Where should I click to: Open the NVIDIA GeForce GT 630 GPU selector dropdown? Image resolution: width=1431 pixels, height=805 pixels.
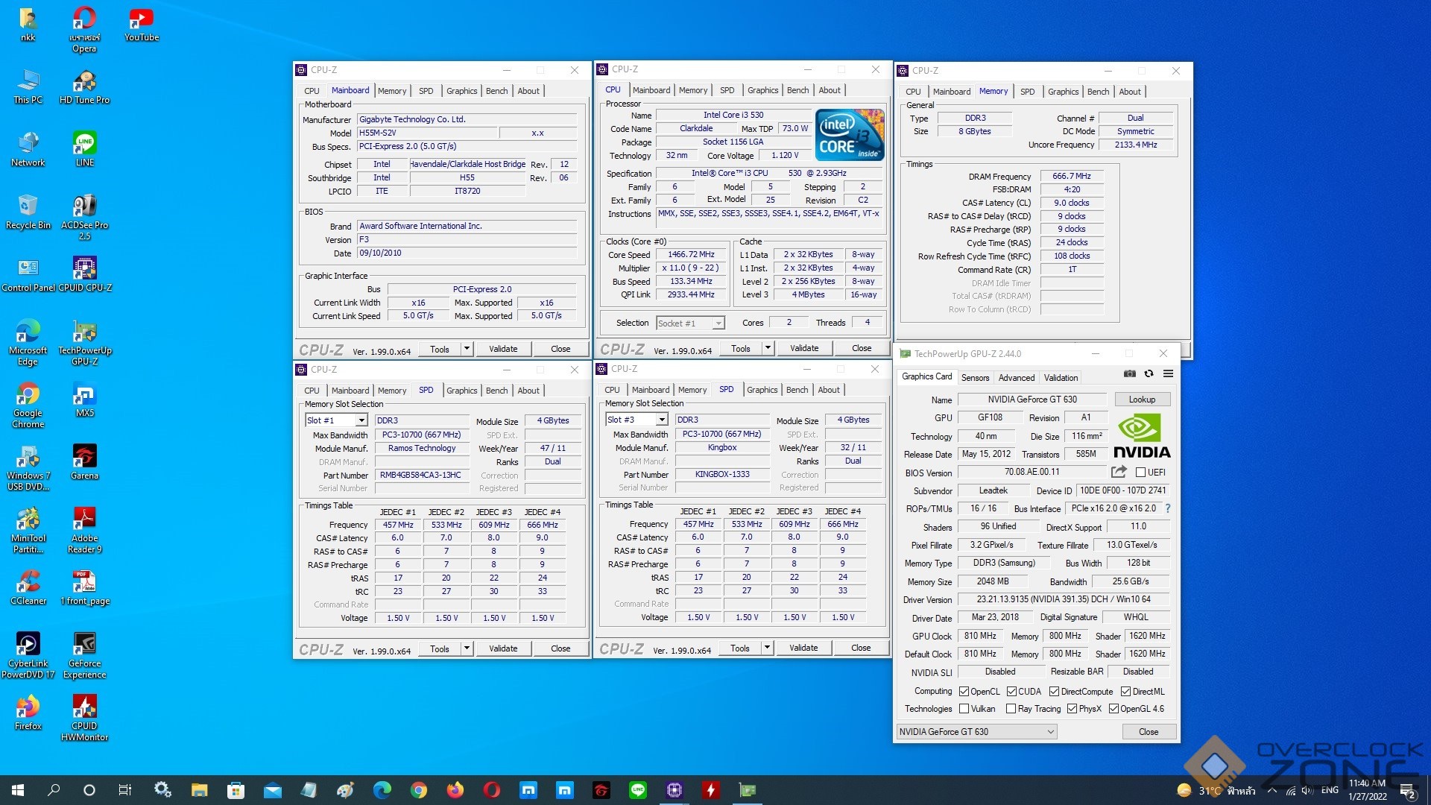(976, 732)
